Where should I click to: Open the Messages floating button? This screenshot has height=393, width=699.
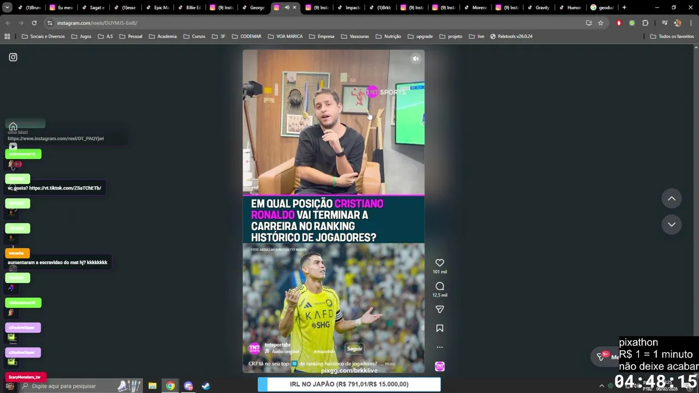pyautogui.click(x=606, y=356)
